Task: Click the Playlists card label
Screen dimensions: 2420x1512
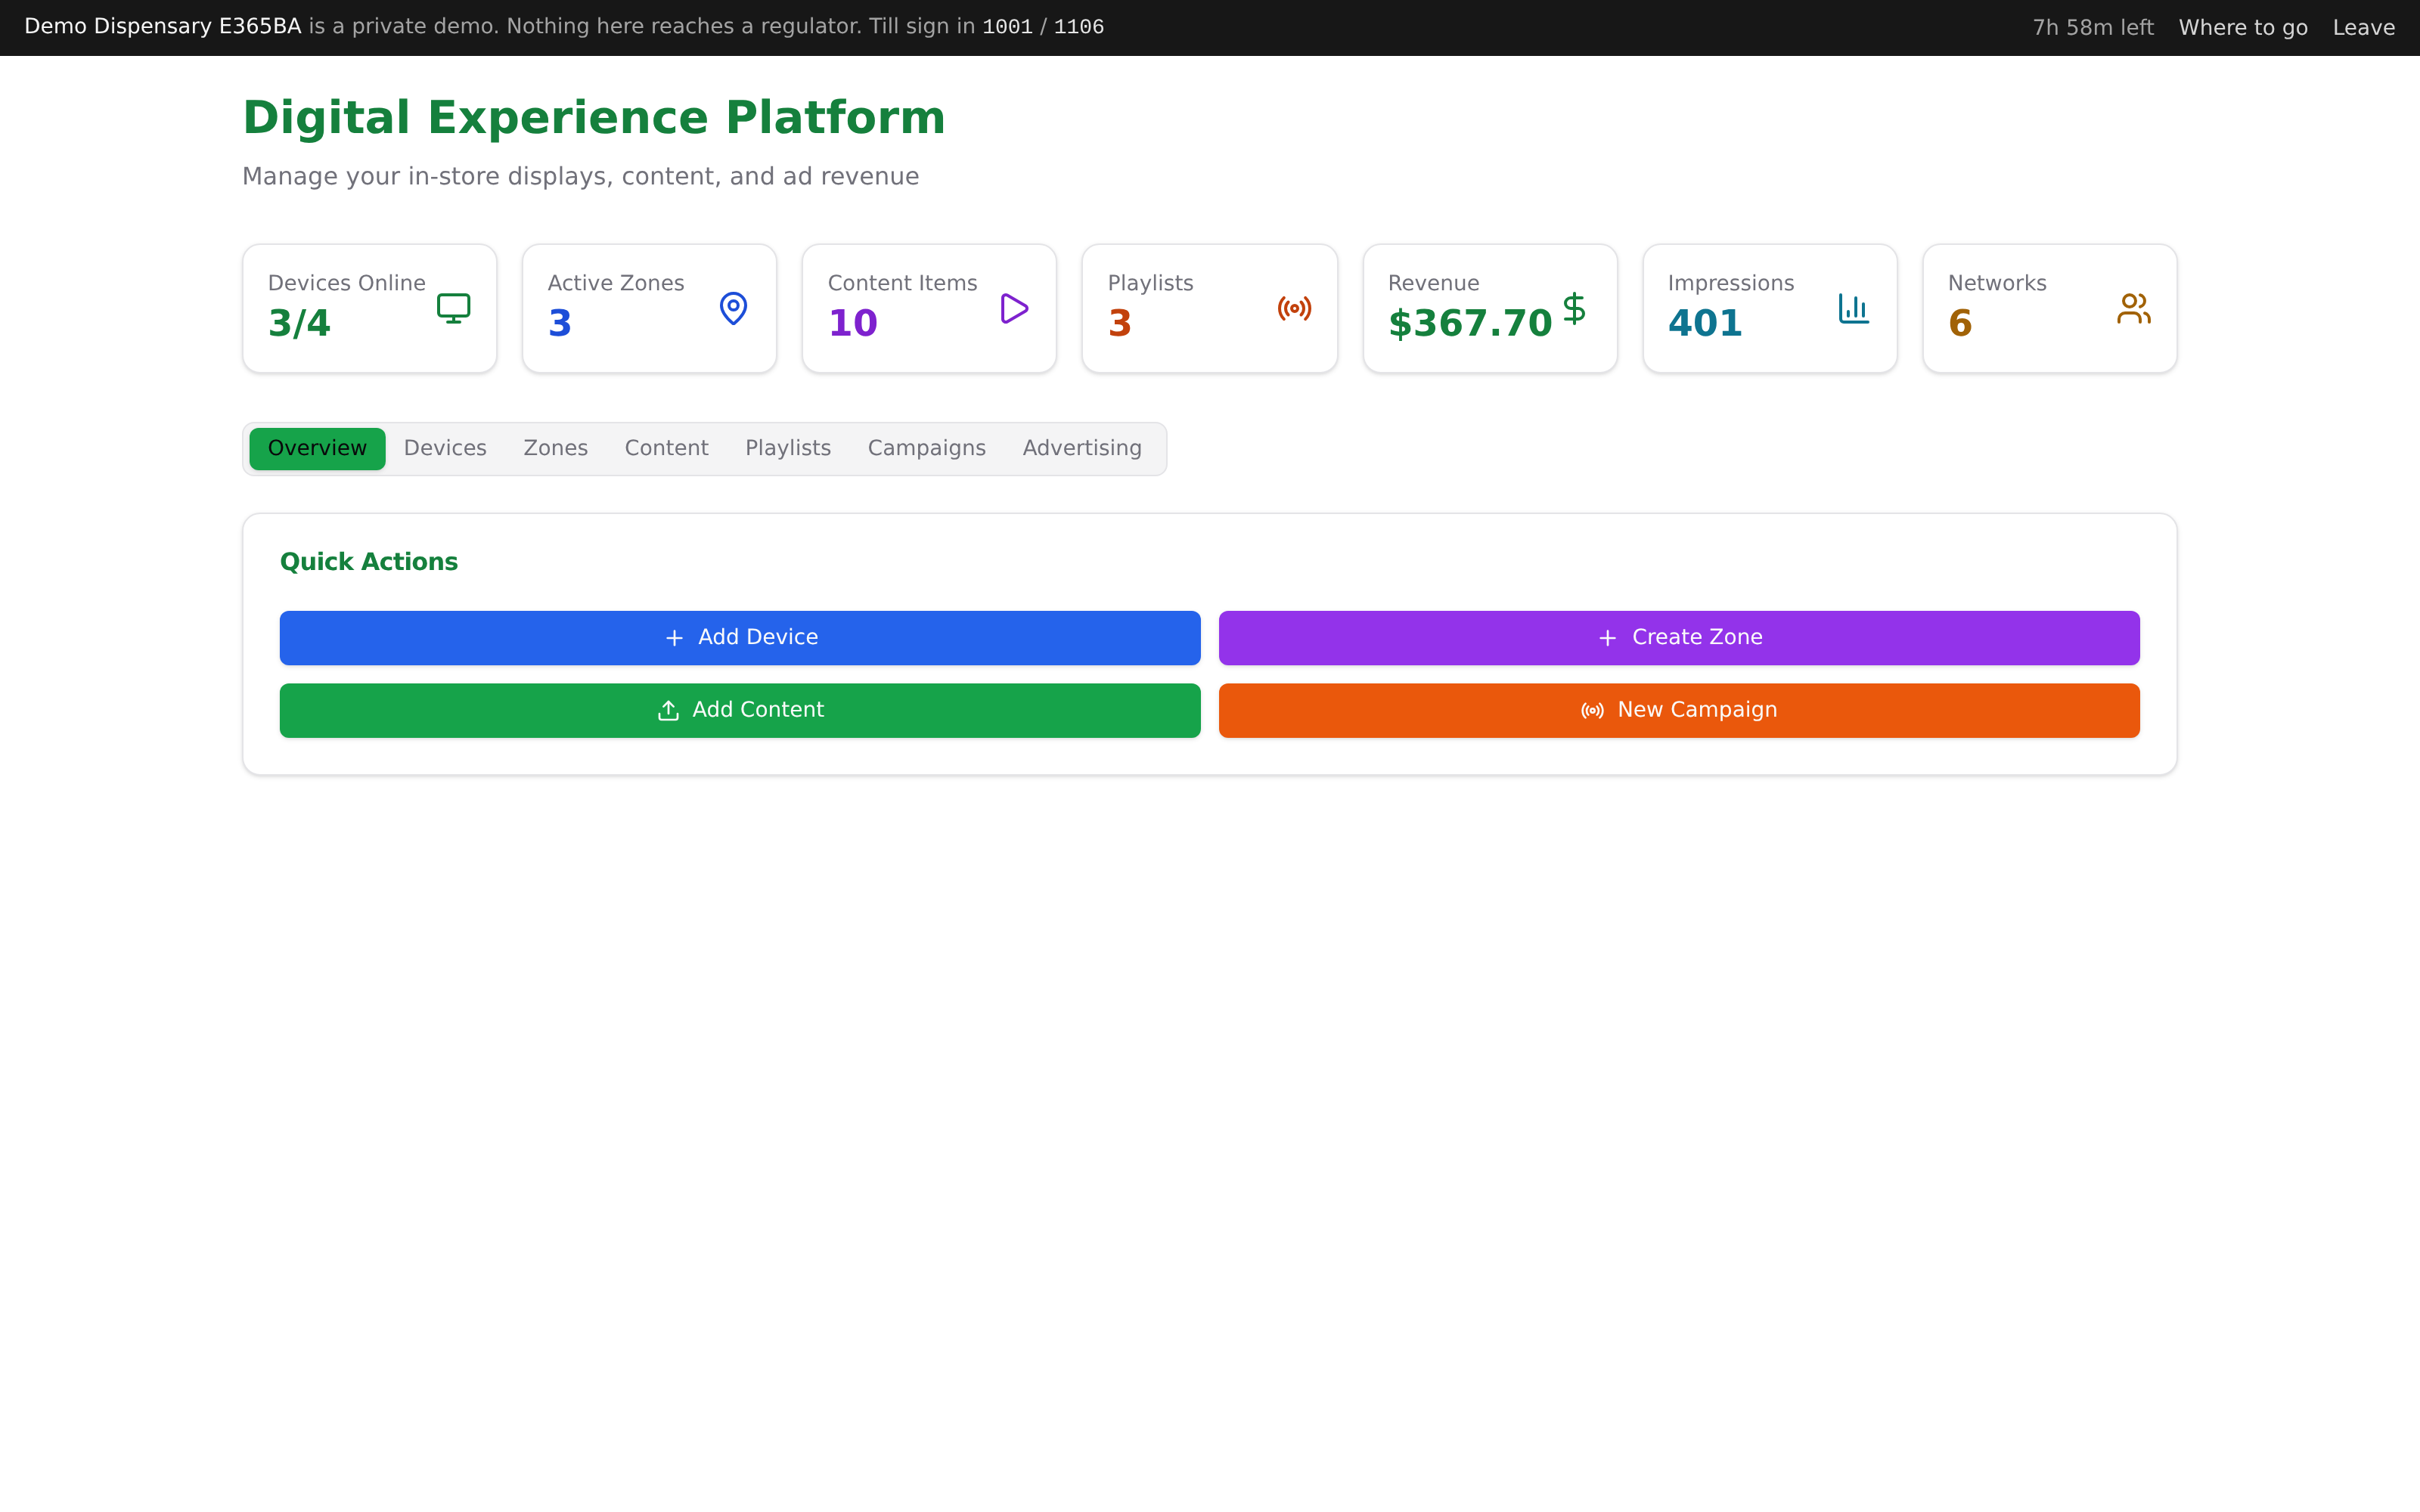Action: point(1150,283)
